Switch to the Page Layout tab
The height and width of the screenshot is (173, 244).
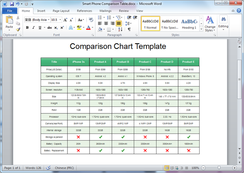point(61,11)
